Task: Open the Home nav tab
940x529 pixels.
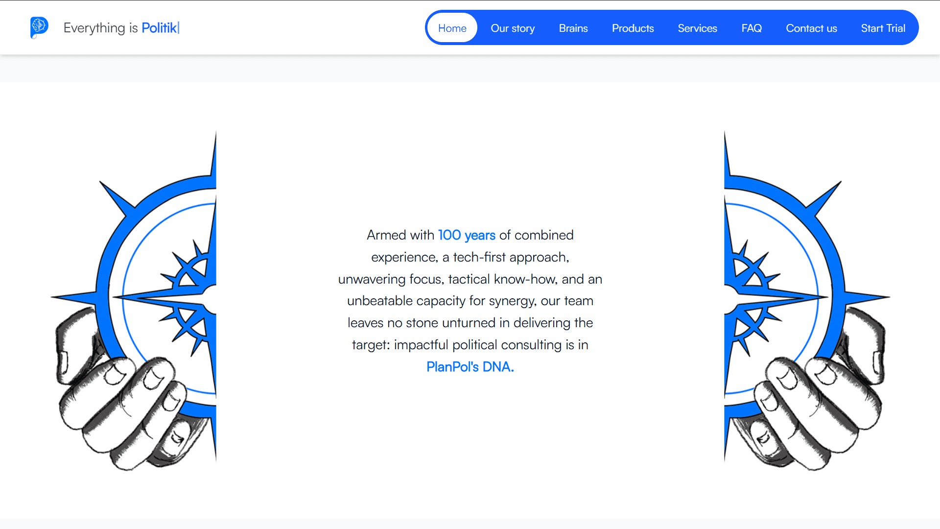Action: [x=452, y=28]
